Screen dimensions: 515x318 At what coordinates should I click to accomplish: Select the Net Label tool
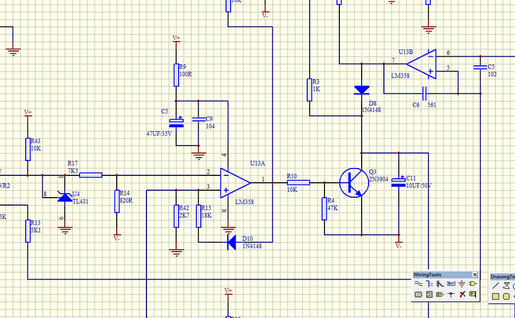pos(451,284)
